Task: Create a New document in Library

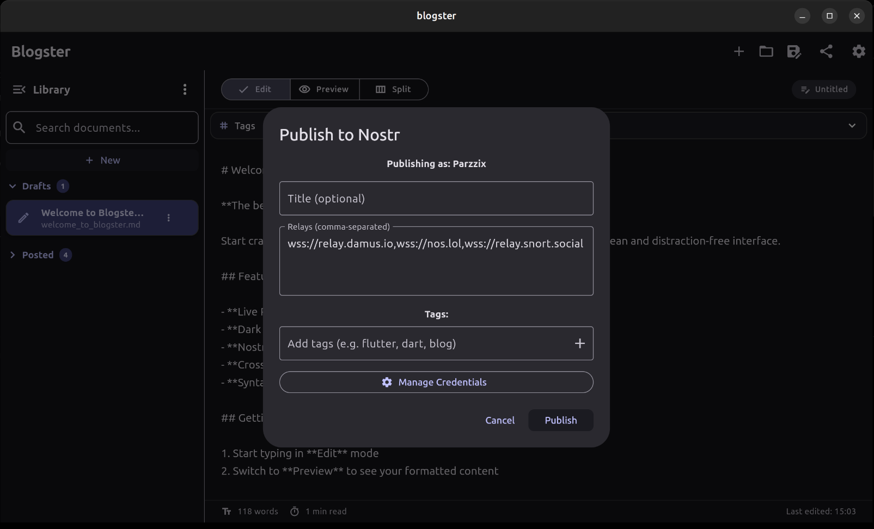Action: (102, 160)
